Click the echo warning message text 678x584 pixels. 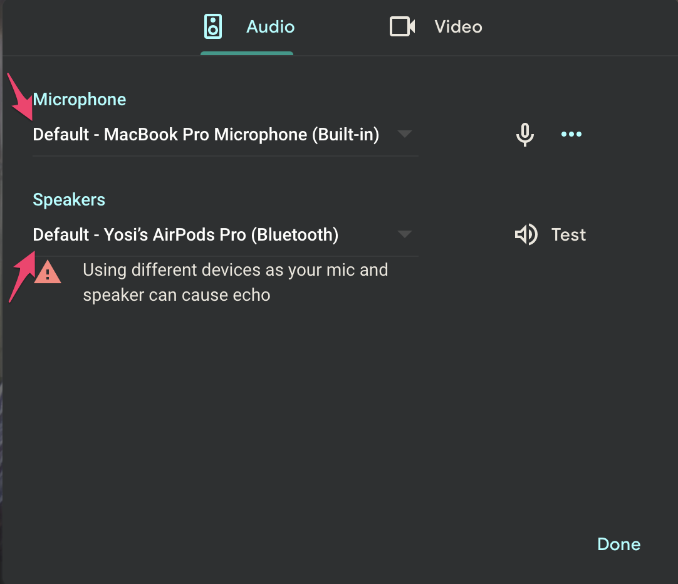coord(236,282)
